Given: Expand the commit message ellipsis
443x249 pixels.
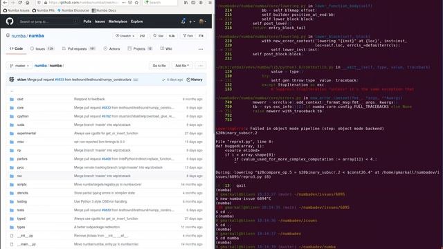Looking at the screenshot, I should 136,80.
